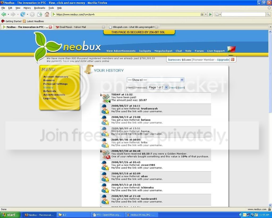Click the red logout icon beside Upgrade
The width and height of the screenshot is (272, 218).
pos(233,59)
